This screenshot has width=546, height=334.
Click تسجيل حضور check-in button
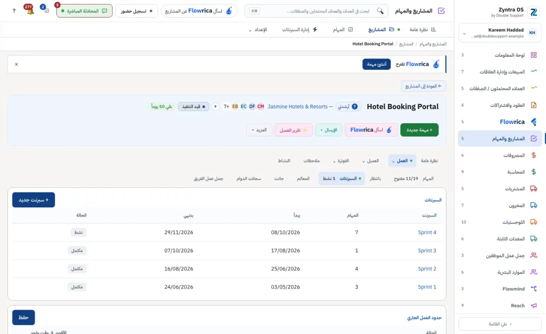coord(136,11)
